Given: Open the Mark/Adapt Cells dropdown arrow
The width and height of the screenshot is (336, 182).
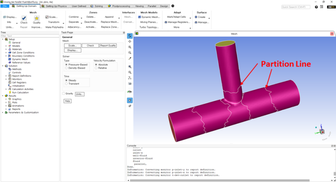Looking at the screenshot, I should pos(190,18).
